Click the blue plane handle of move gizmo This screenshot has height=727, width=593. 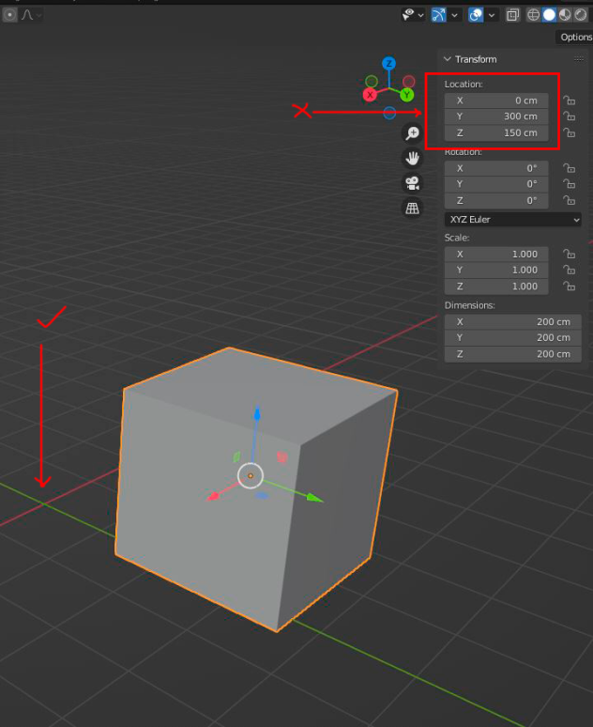pos(262,496)
